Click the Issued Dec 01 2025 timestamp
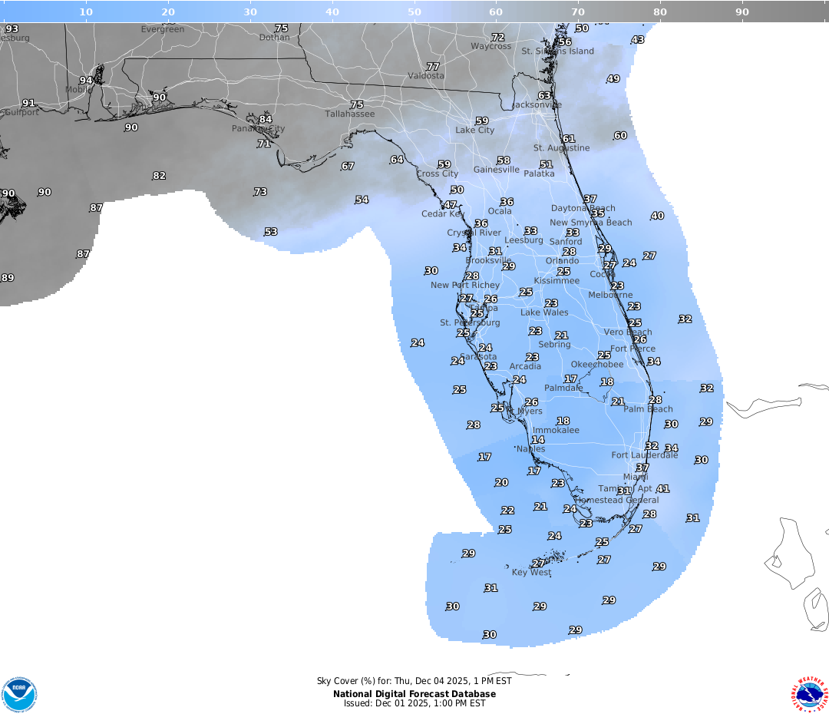829x714 pixels. pos(414,703)
